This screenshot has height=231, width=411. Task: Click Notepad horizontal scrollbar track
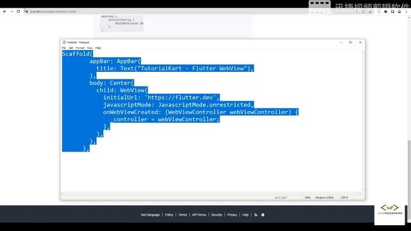pyautogui.click(x=211, y=193)
